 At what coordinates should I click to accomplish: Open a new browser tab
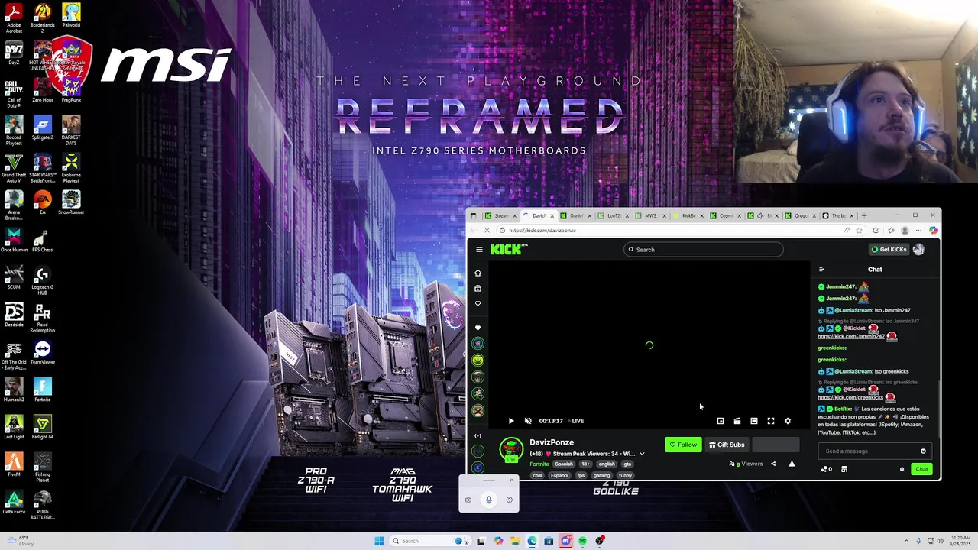coord(864,215)
